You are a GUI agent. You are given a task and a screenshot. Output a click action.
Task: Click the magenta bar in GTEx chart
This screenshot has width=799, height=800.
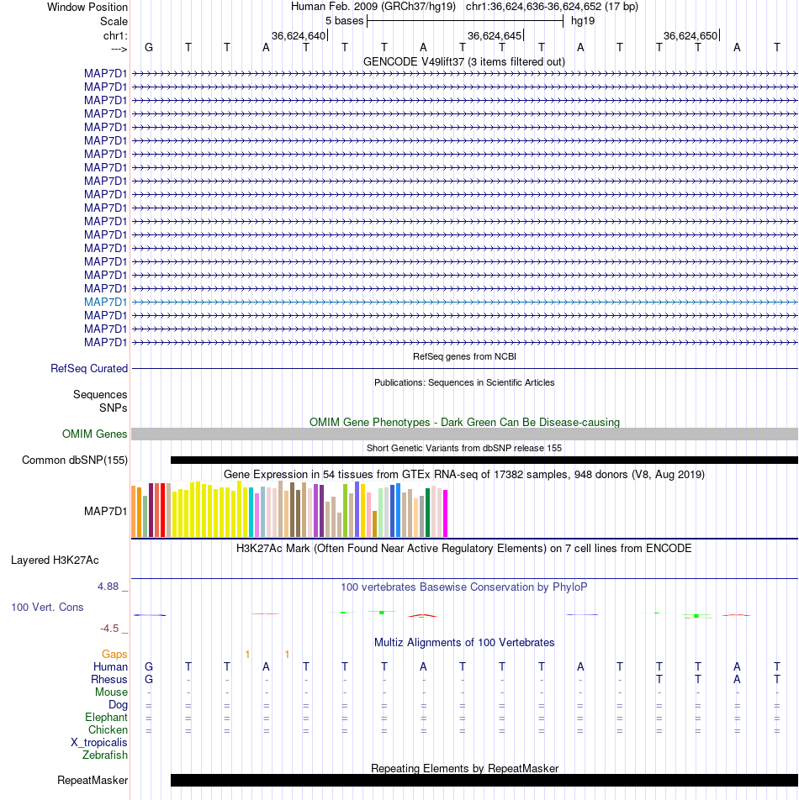coord(445,513)
